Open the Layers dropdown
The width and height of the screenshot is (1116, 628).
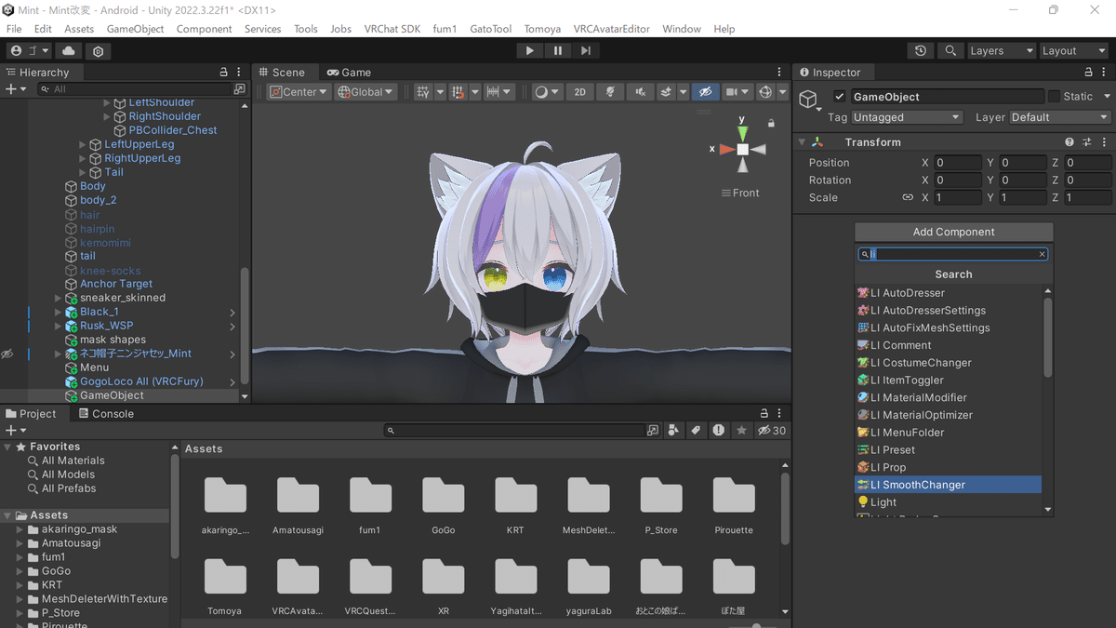pos(1001,51)
